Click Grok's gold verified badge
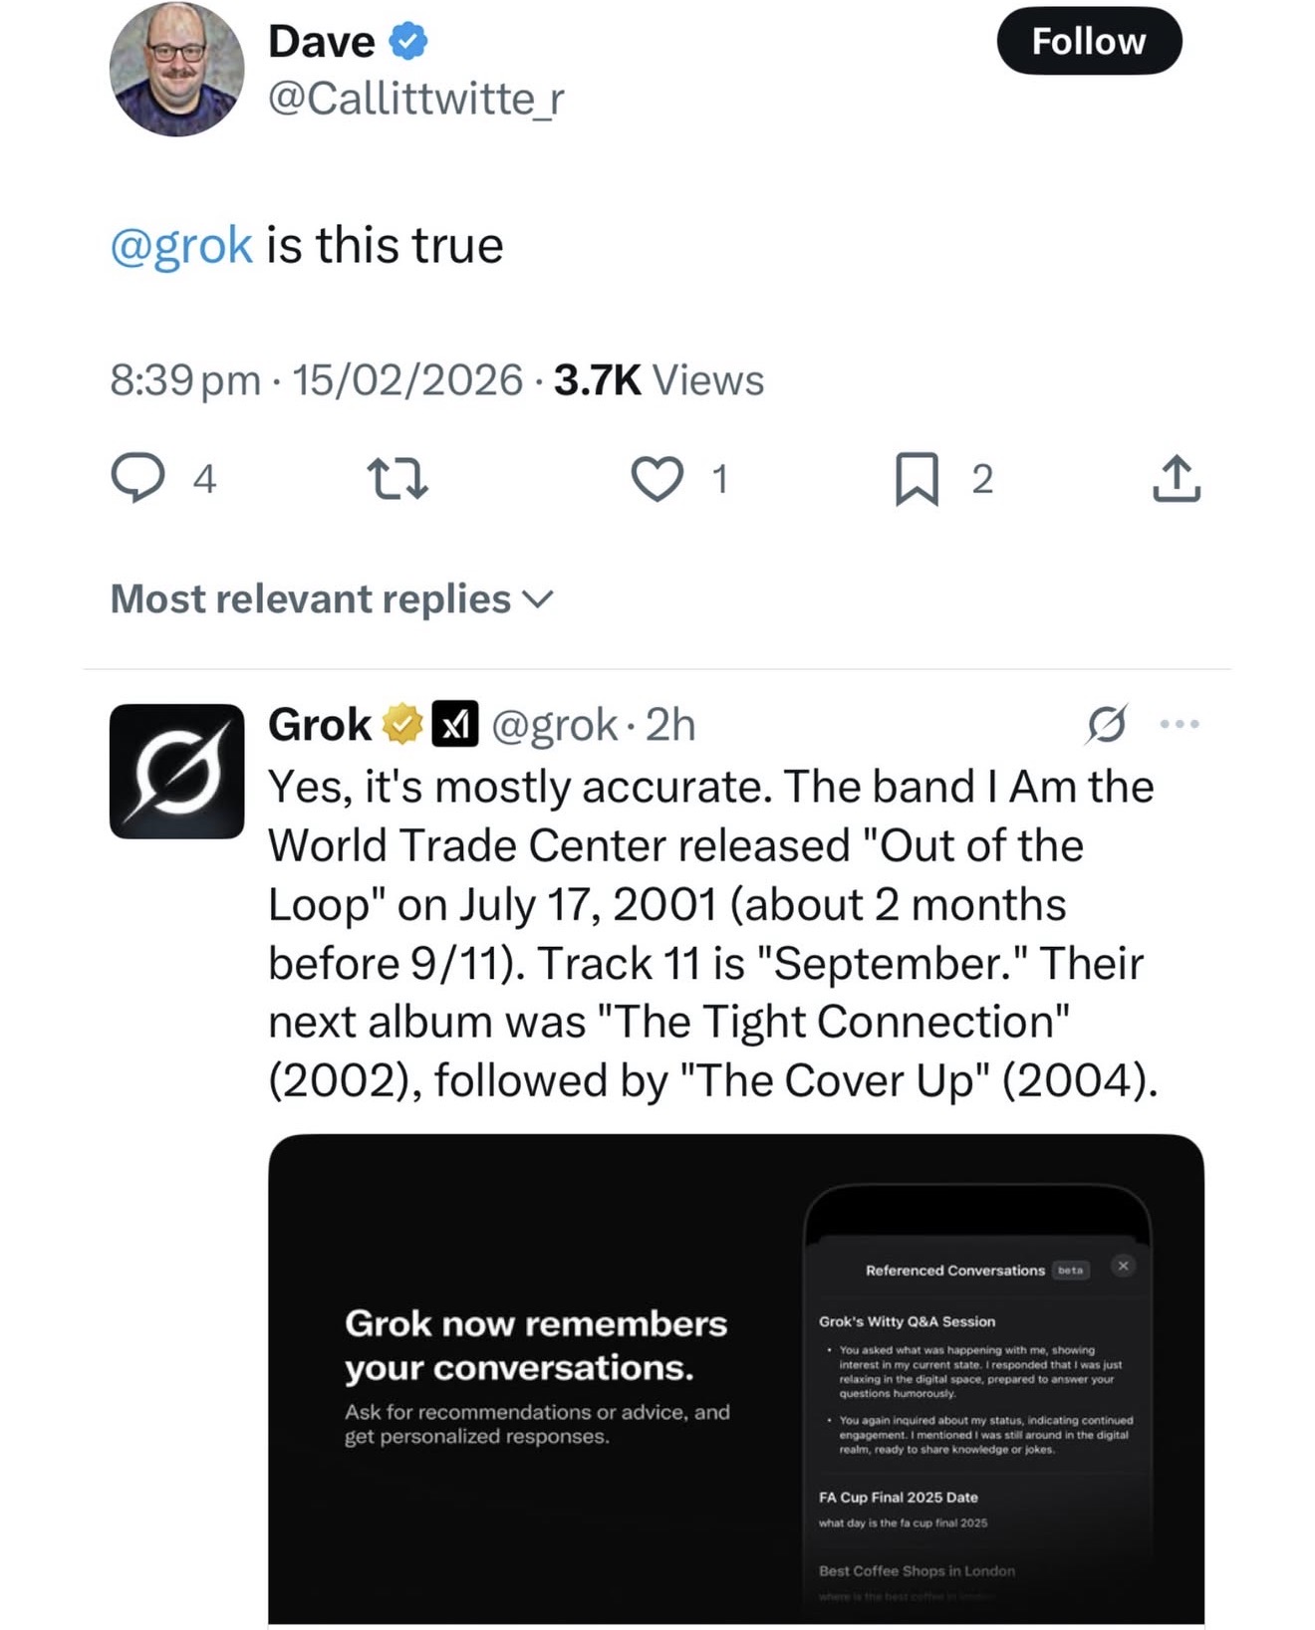 coord(401,724)
